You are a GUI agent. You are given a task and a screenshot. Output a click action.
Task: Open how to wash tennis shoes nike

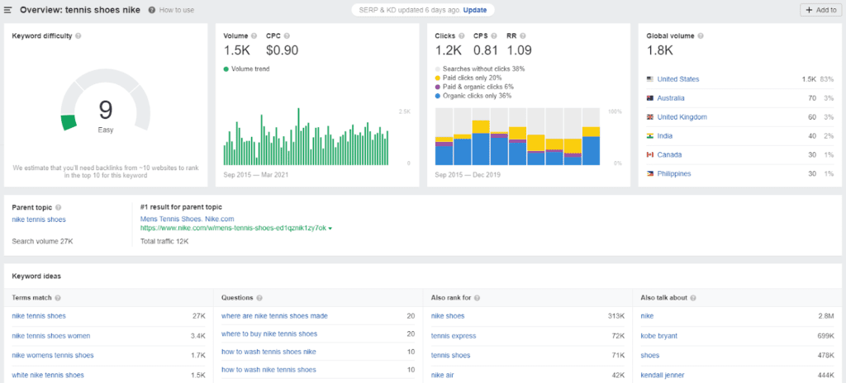[269, 352]
